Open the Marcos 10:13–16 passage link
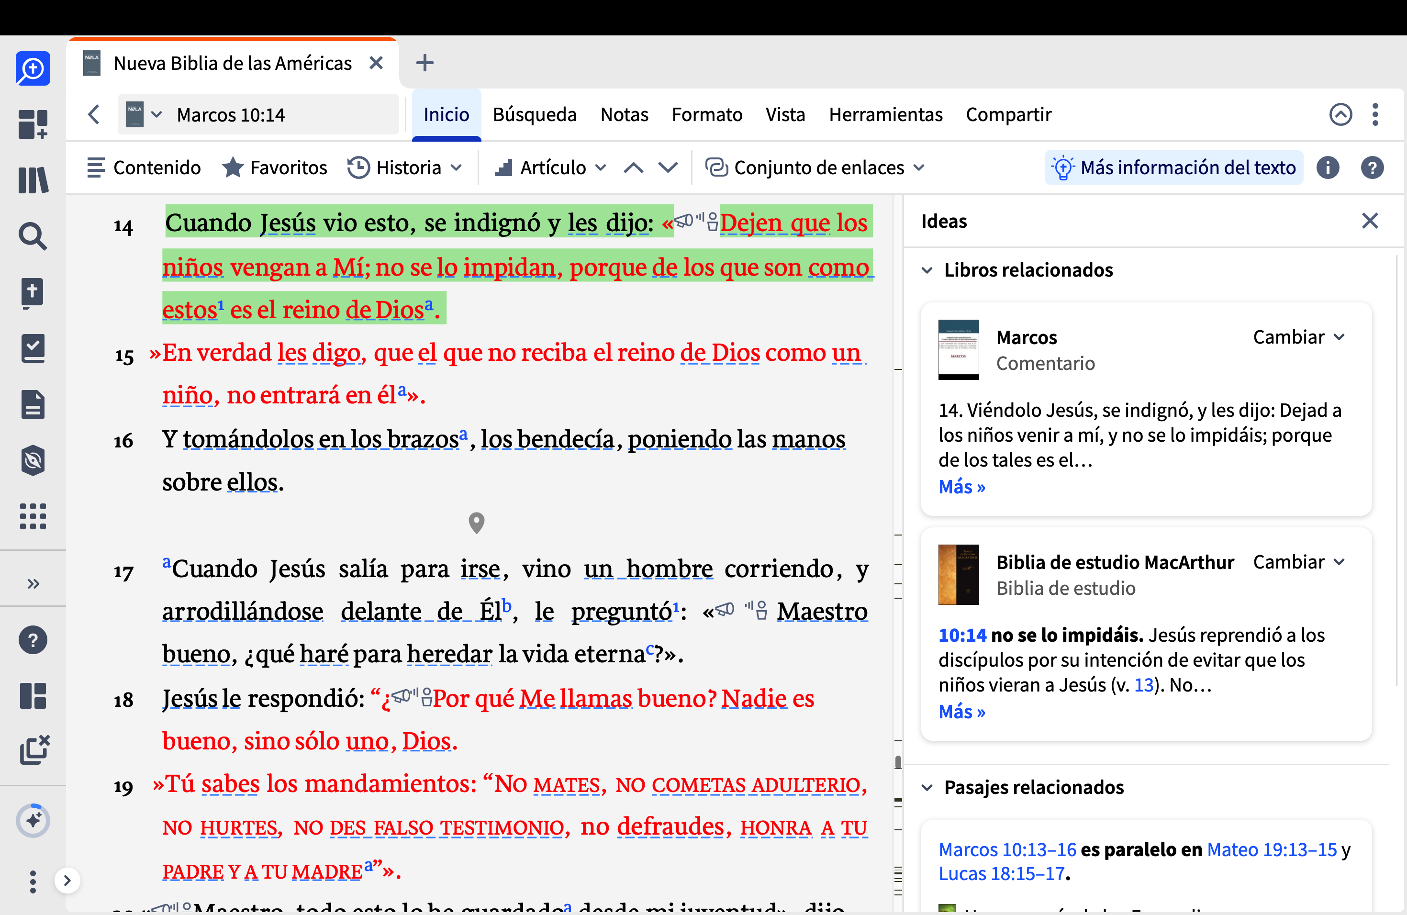This screenshot has height=915, width=1407. tap(1007, 849)
